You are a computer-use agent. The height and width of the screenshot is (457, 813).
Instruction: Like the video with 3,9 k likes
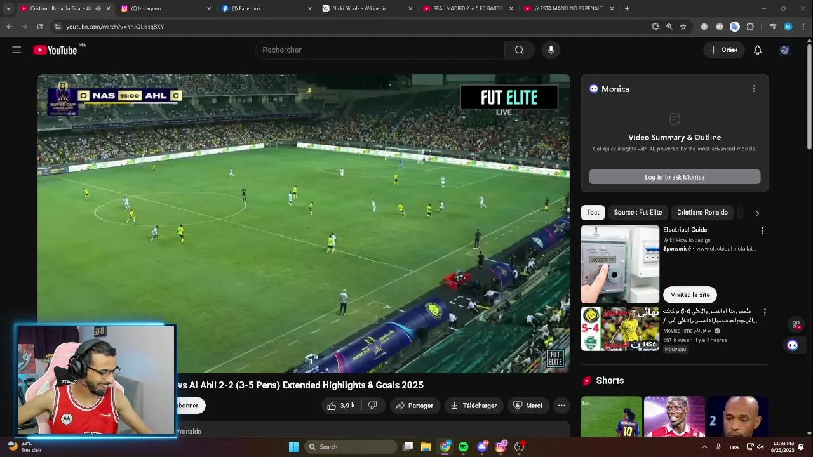(x=340, y=406)
